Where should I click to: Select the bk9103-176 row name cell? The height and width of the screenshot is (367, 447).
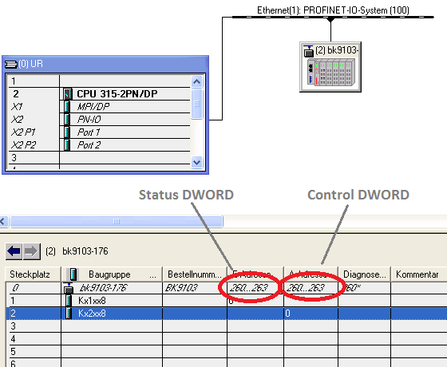coord(112,288)
